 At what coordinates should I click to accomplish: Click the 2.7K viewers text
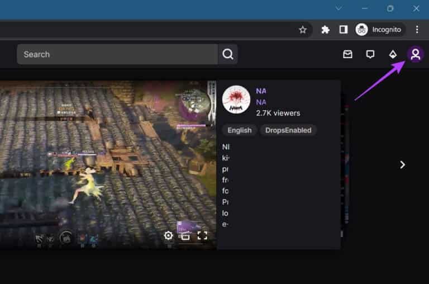pyautogui.click(x=278, y=113)
